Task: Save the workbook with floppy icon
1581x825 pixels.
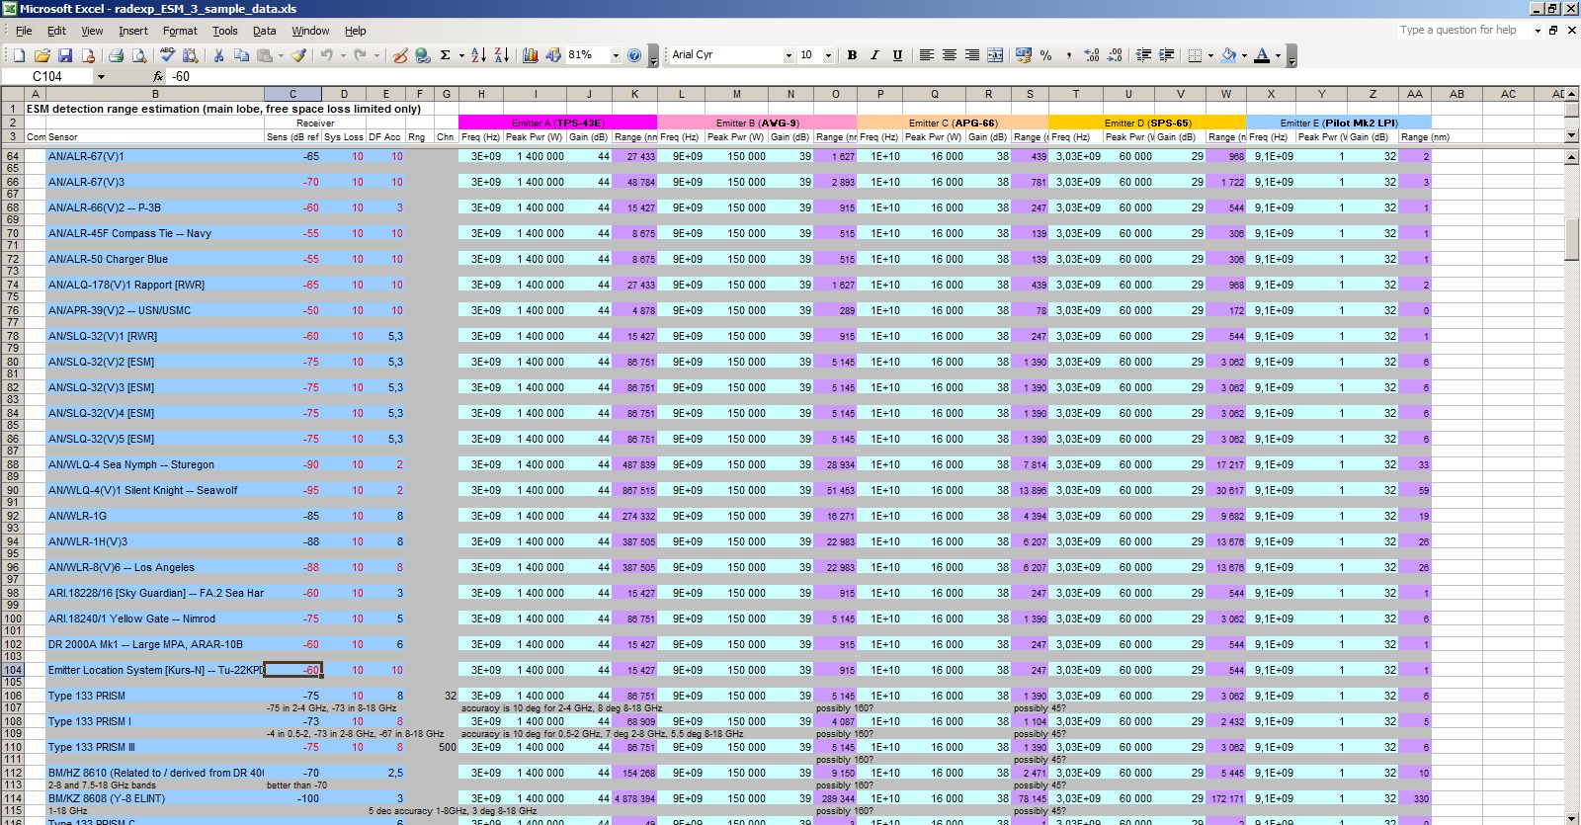Action: click(x=65, y=55)
